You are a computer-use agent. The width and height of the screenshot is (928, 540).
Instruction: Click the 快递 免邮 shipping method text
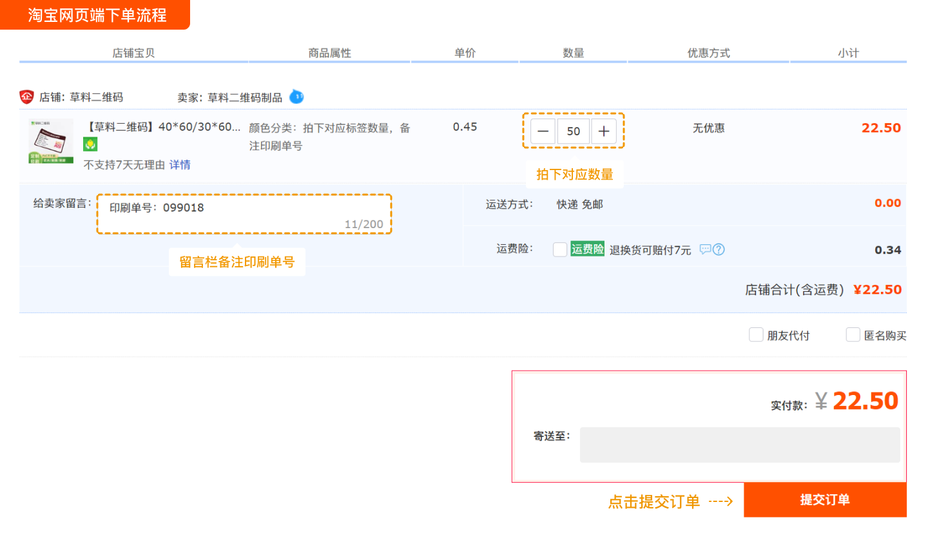point(580,205)
